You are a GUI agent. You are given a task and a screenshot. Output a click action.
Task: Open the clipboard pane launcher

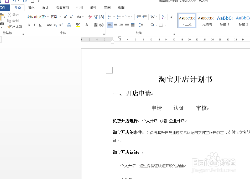[x=23, y=34]
